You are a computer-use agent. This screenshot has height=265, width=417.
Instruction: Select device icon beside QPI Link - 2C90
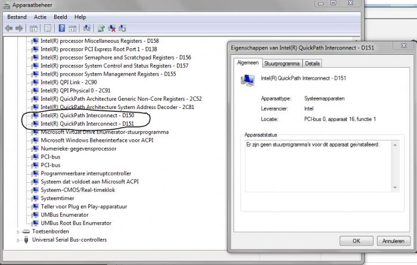tap(35, 82)
